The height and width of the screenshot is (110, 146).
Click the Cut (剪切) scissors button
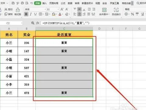point(9,9)
